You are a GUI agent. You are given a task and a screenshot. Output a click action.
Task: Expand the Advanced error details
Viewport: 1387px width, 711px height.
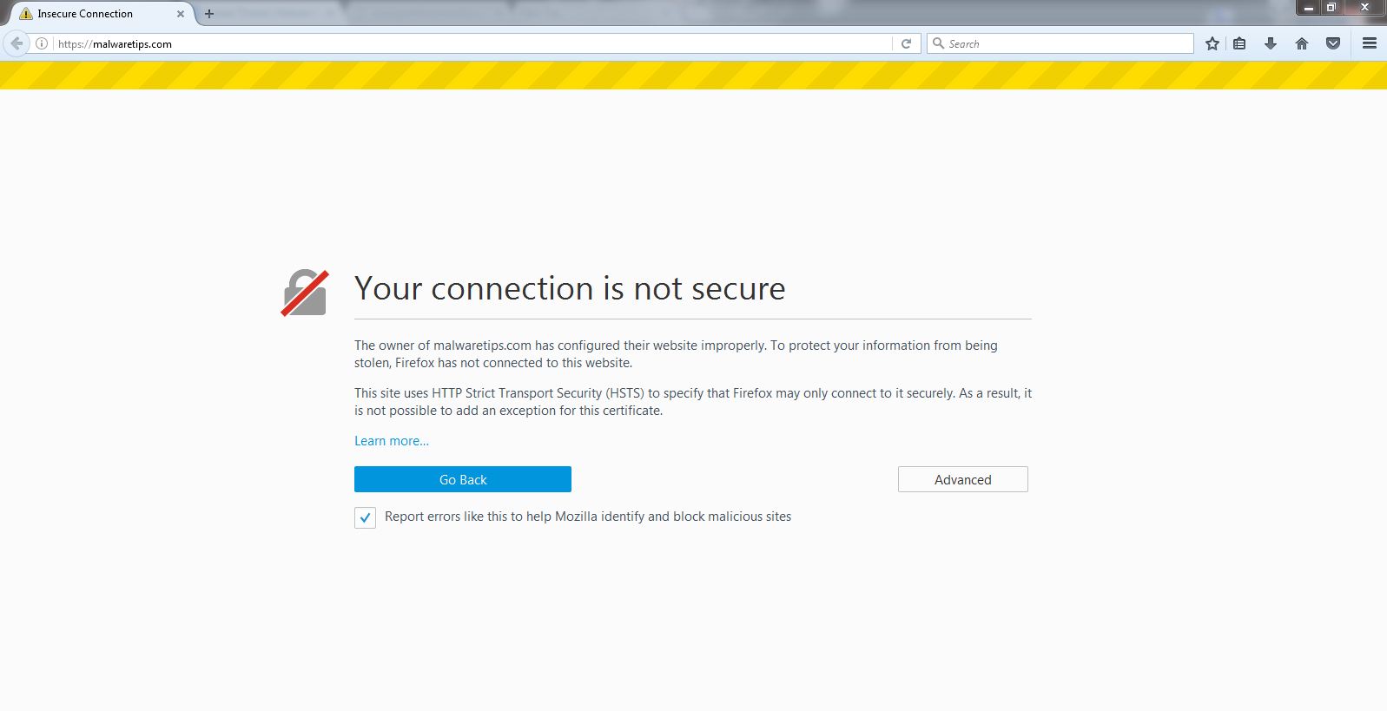coord(962,479)
